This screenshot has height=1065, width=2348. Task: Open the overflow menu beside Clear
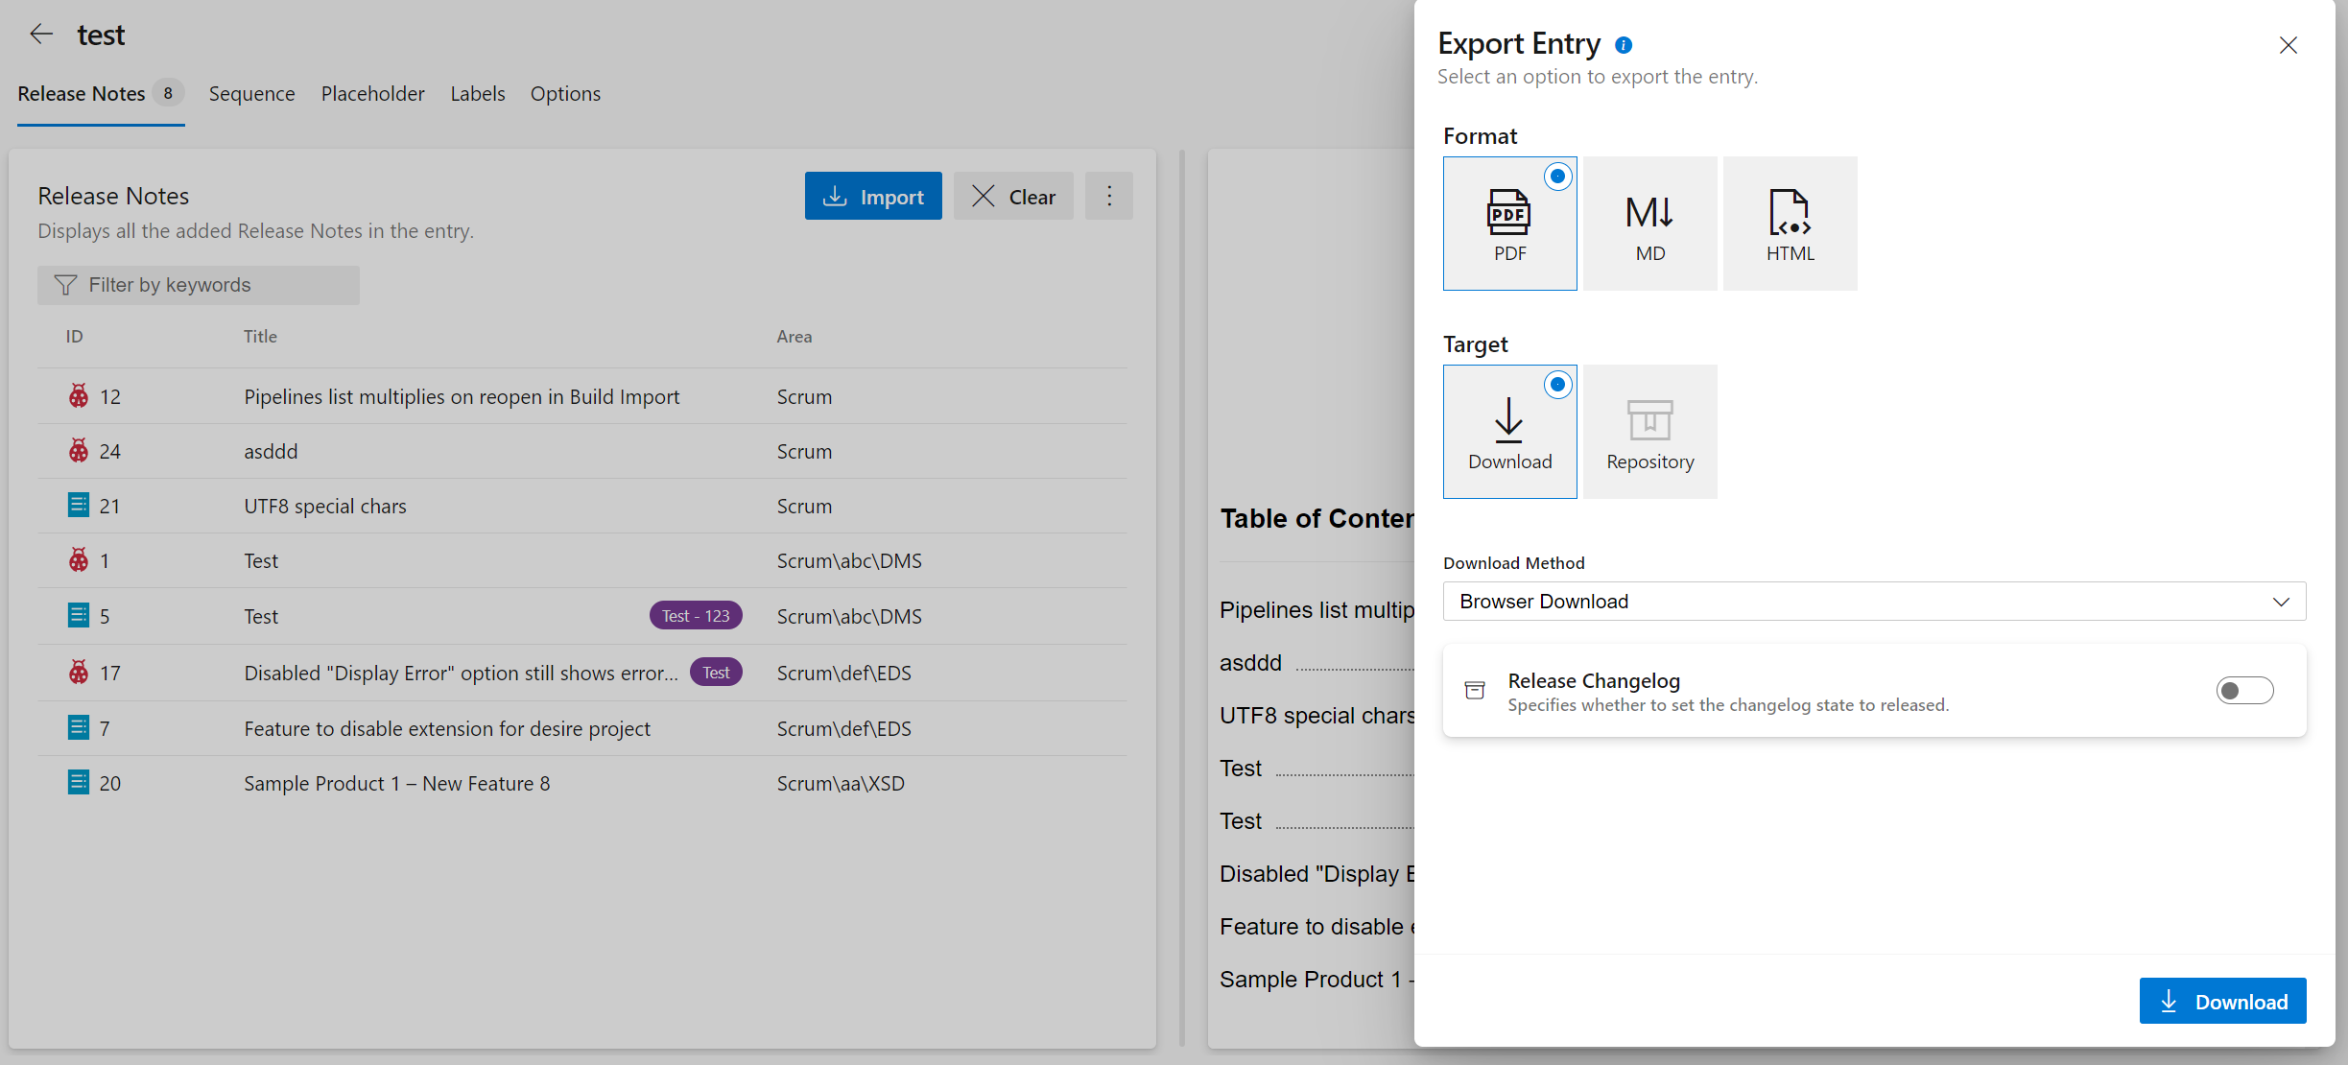pyautogui.click(x=1108, y=196)
